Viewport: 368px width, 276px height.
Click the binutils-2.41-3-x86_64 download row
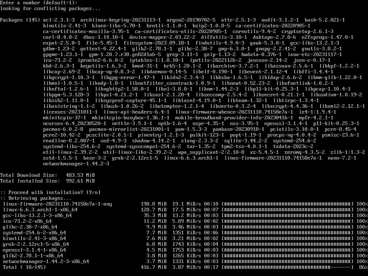coord(184,239)
